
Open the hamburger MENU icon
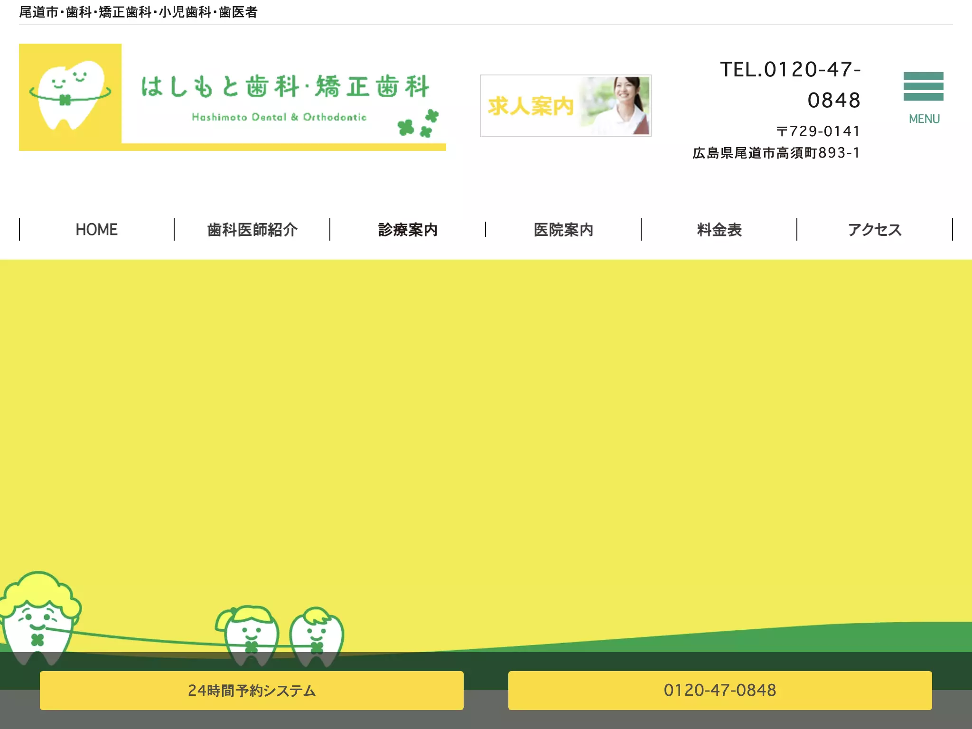(x=923, y=86)
